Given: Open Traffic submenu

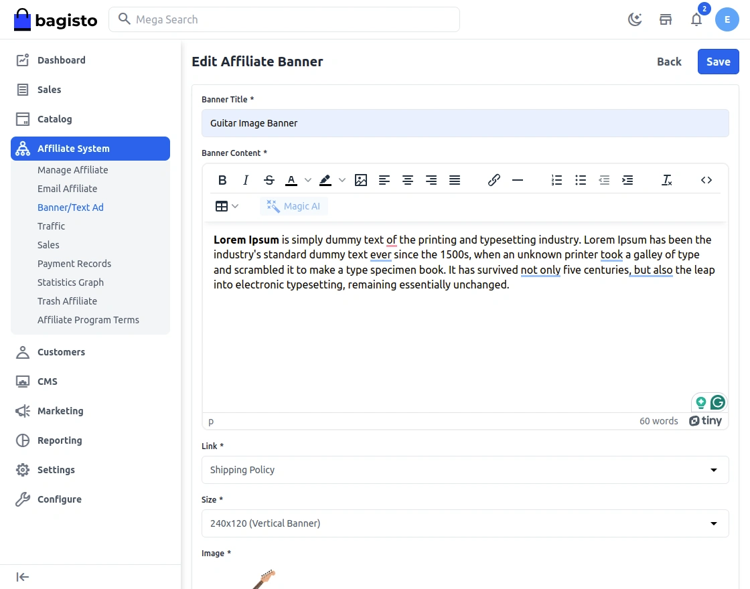Looking at the screenshot, I should click(51, 226).
